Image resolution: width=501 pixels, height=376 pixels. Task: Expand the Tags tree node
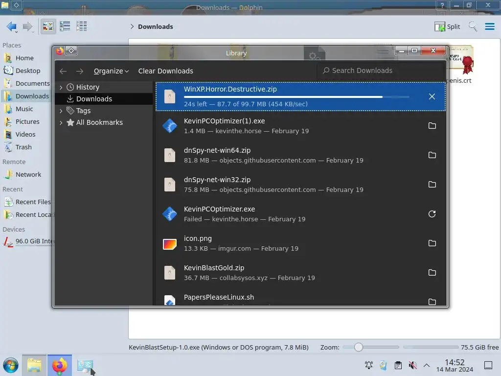[x=61, y=111]
